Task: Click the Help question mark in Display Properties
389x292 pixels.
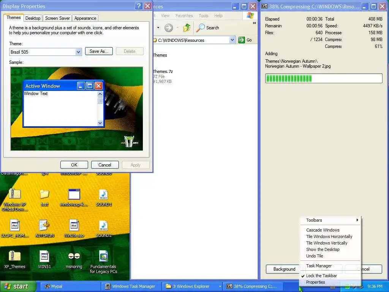Action: point(139,6)
